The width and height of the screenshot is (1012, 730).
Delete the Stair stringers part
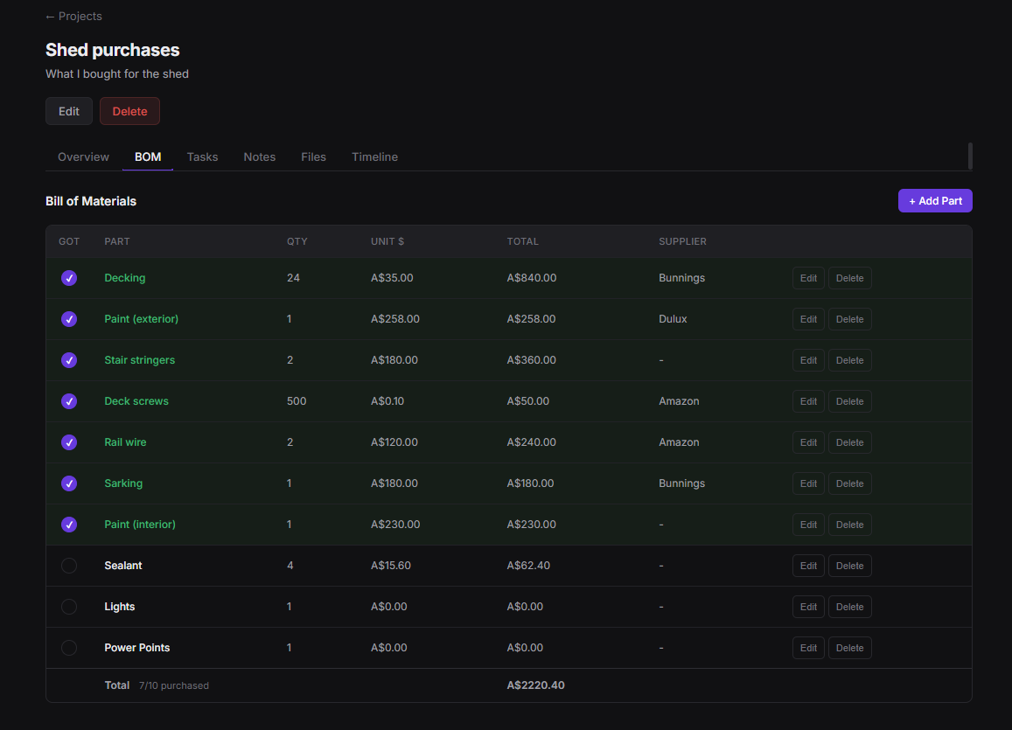point(849,360)
